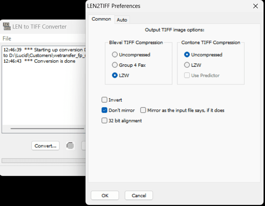Switch to the Auto tab
The width and height of the screenshot is (265, 206).
coord(122,20)
